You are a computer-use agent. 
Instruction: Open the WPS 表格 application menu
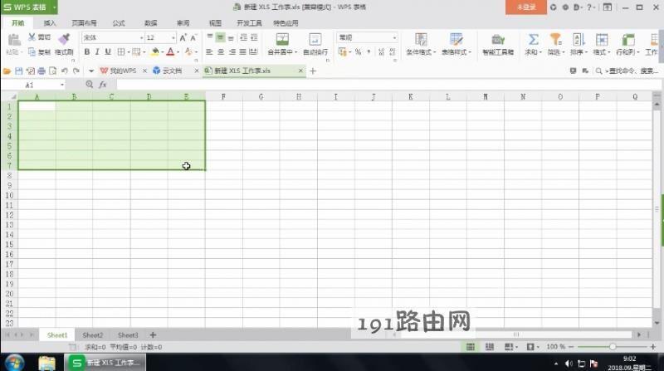tap(29, 7)
